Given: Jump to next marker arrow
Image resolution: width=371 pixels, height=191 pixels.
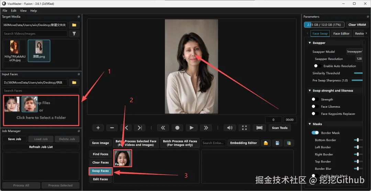Looking at the screenshot, I should [140, 128].
